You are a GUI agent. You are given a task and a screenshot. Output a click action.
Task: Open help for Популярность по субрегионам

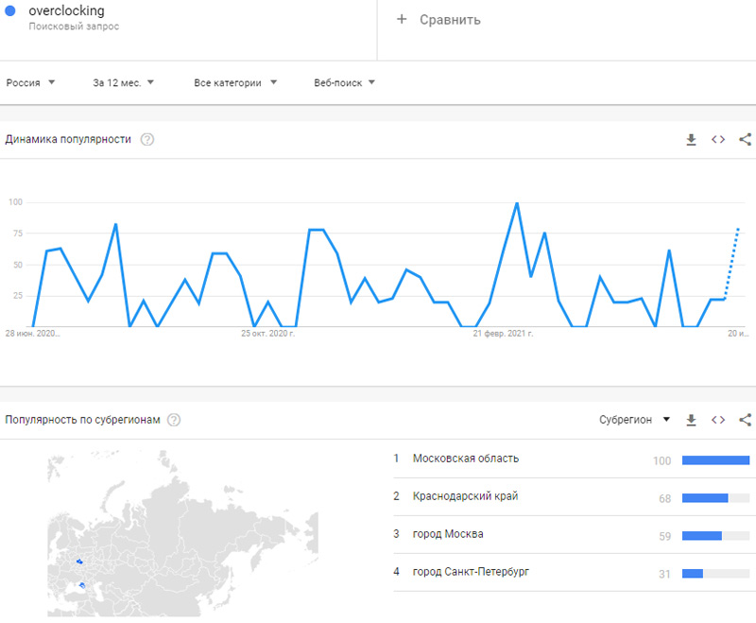point(174,420)
